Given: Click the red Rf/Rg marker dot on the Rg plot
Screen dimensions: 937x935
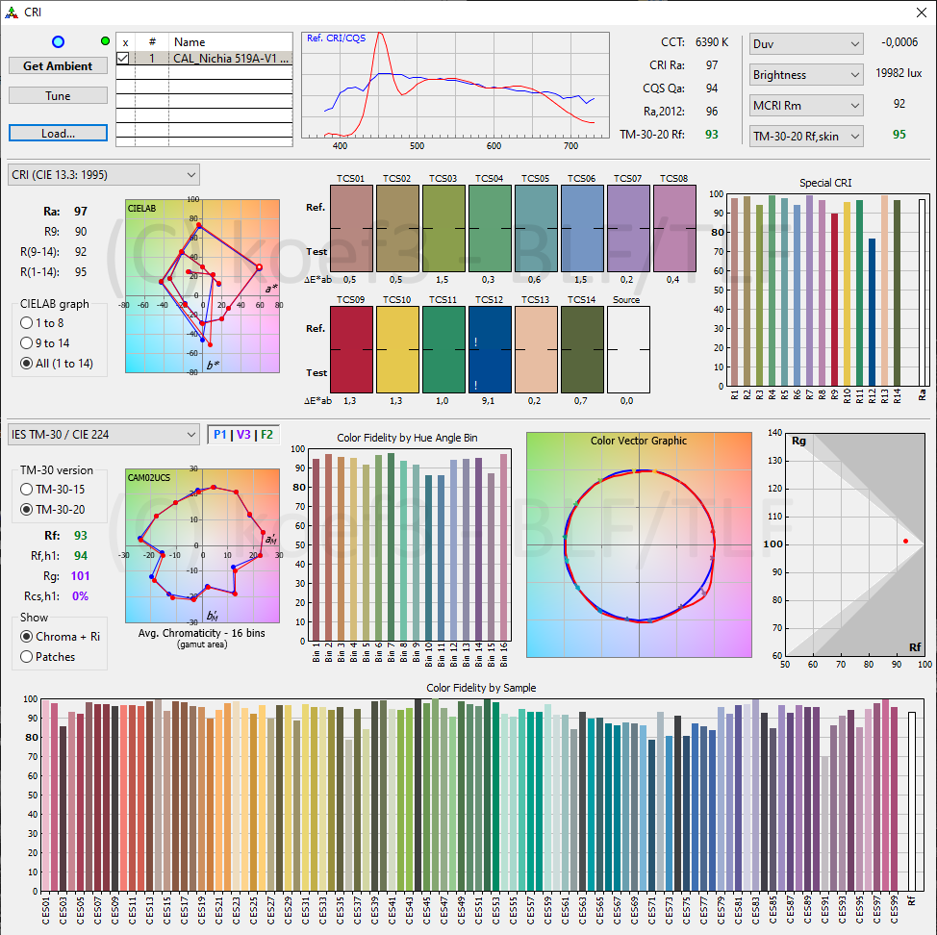Looking at the screenshot, I should point(905,542).
